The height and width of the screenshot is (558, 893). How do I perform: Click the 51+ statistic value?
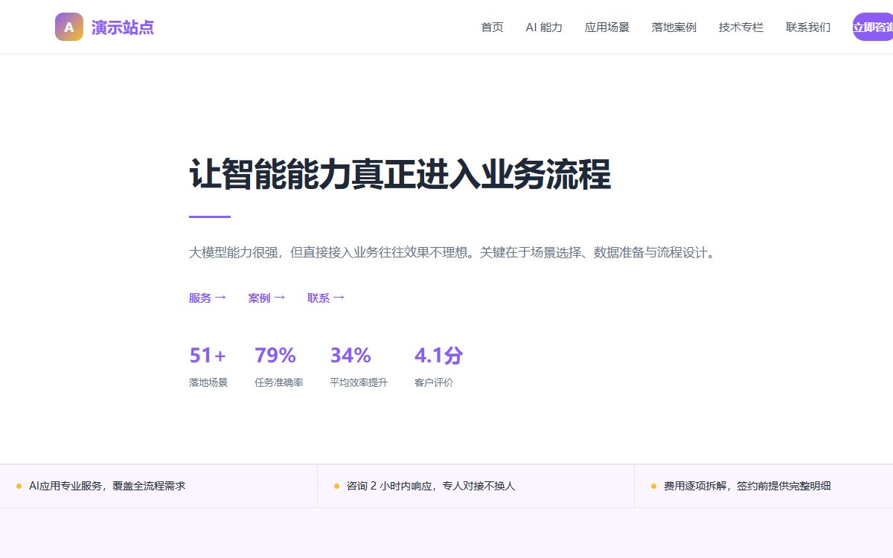pos(208,356)
